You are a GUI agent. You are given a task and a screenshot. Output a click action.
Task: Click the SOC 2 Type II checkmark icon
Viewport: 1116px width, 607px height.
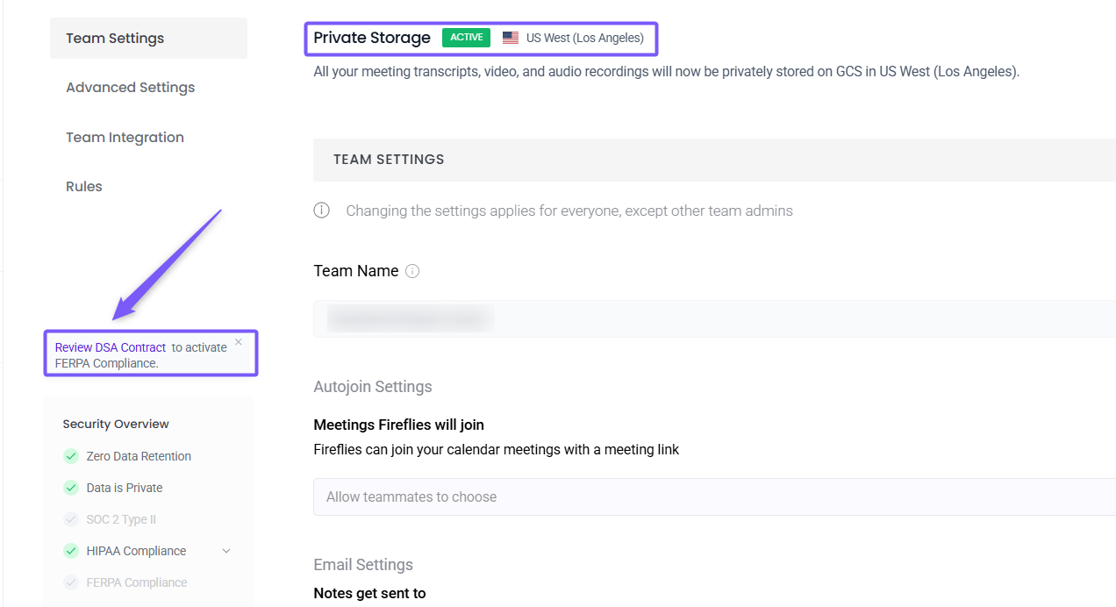71,519
